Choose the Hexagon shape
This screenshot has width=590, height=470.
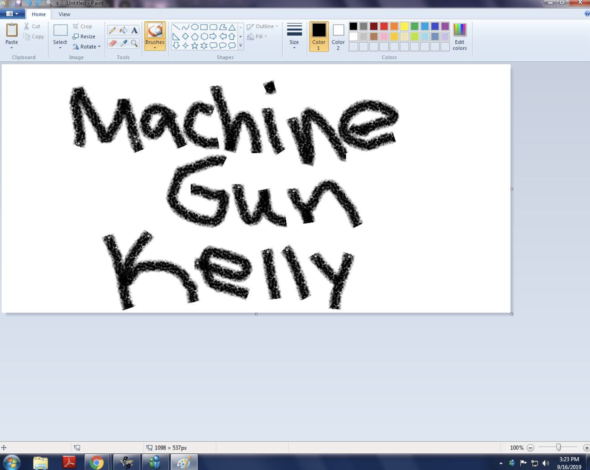tap(204, 36)
